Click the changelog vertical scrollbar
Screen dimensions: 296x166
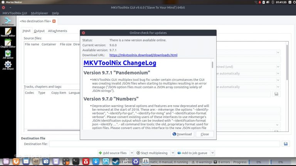[x=212, y=65]
